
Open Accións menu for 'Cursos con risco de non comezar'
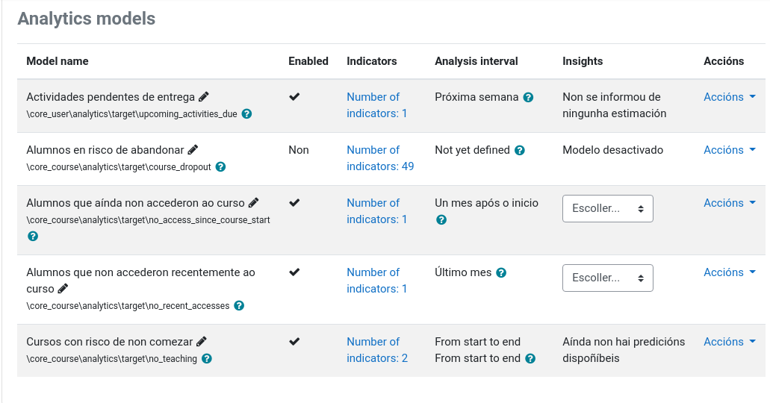[729, 342]
